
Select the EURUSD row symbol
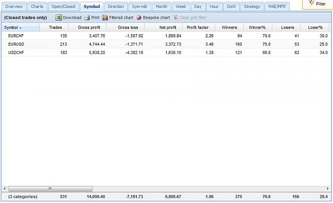point(16,44)
